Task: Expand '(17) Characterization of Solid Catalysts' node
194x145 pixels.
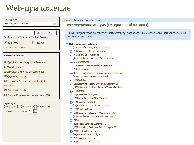Action: click(x=71, y=106)
